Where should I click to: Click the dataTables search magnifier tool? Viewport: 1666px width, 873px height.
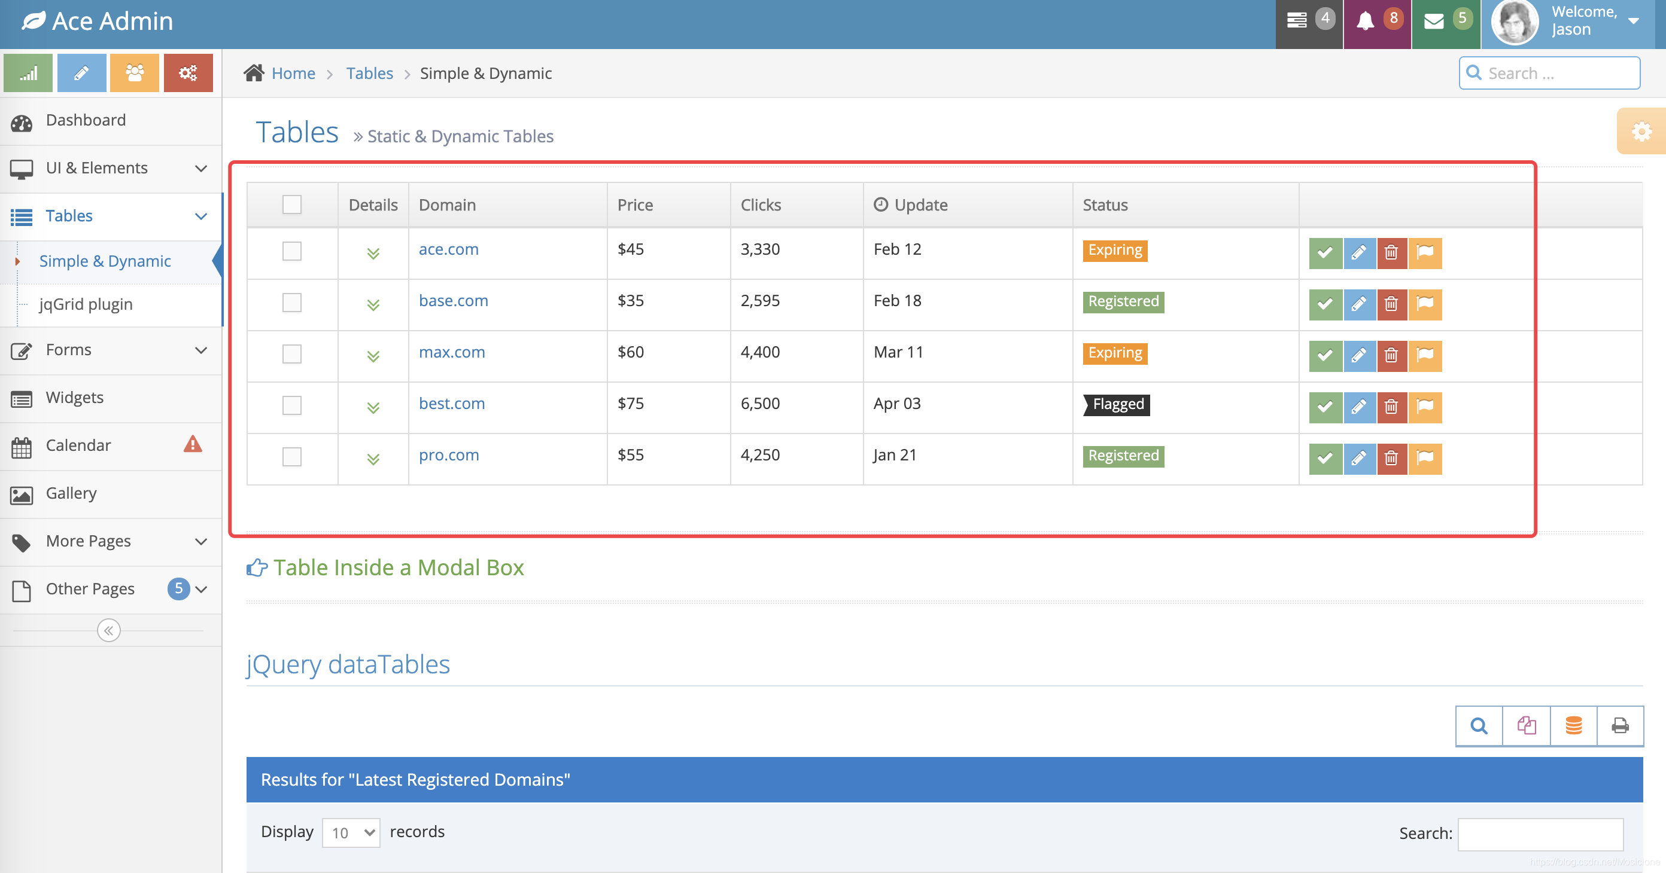[1479, 726]
